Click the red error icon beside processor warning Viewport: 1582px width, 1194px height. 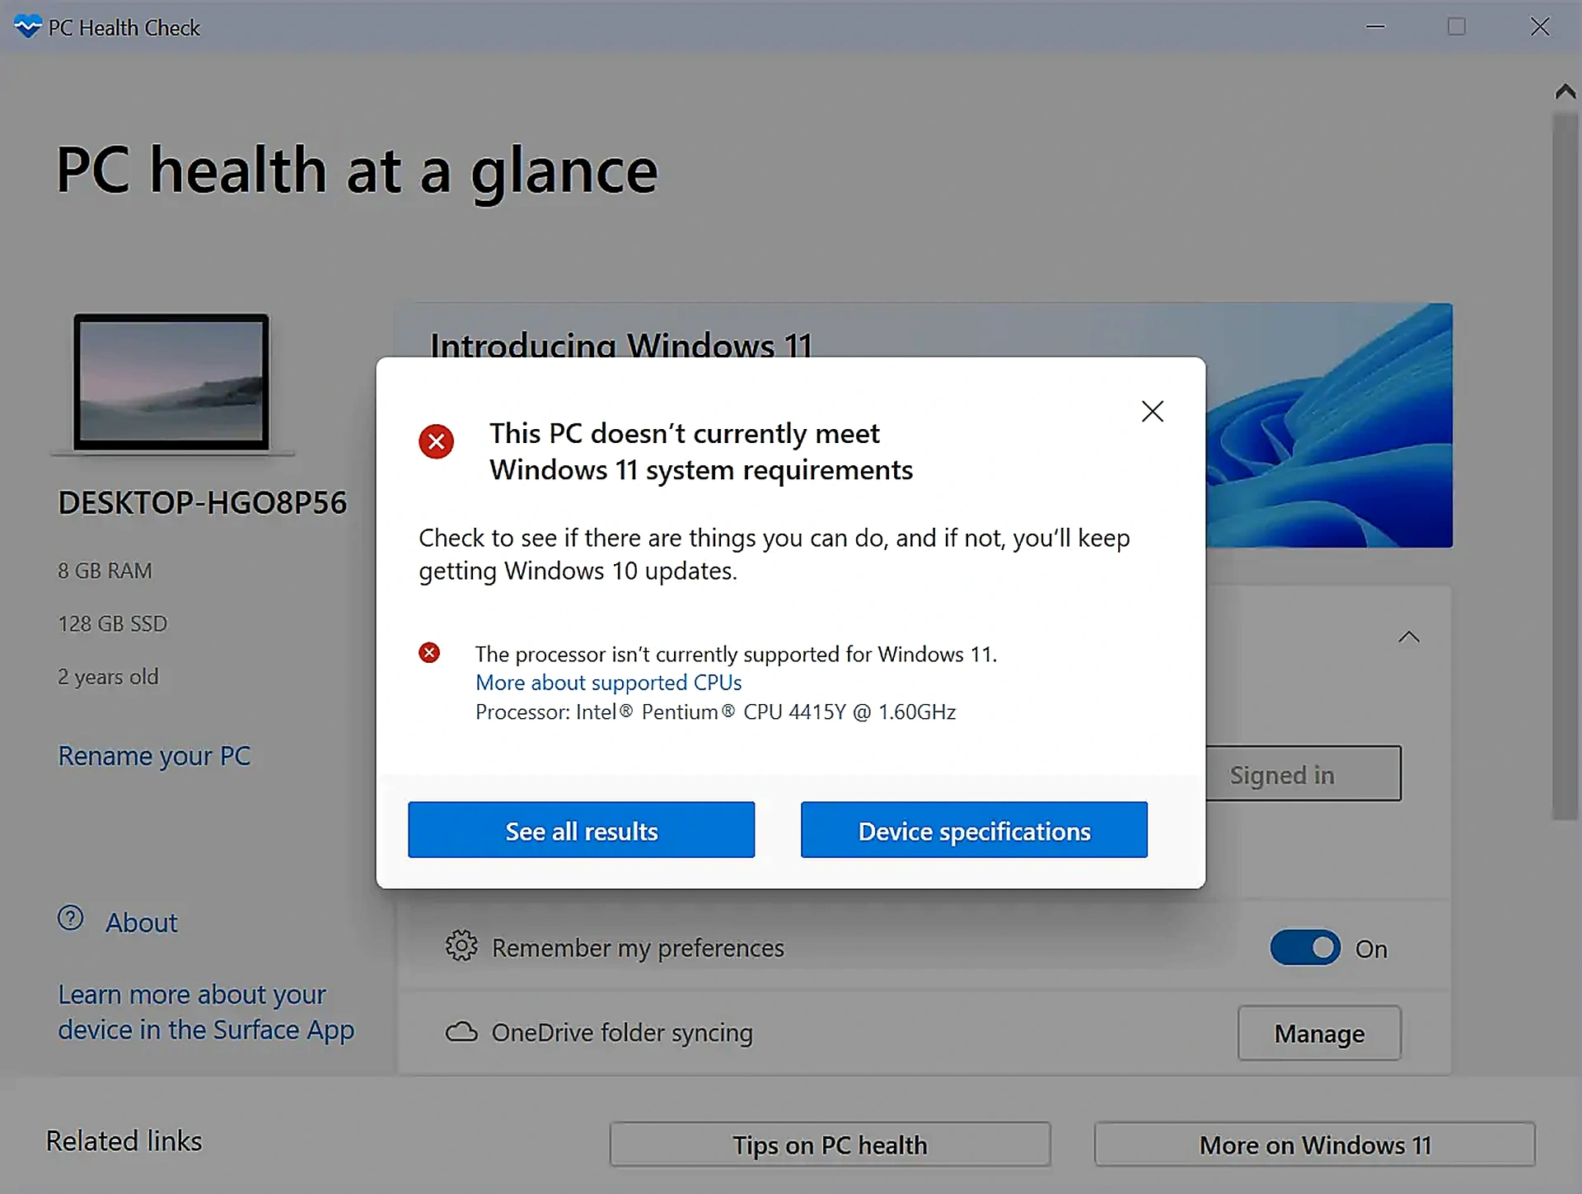pyautogui.click(x=428, y=652)
